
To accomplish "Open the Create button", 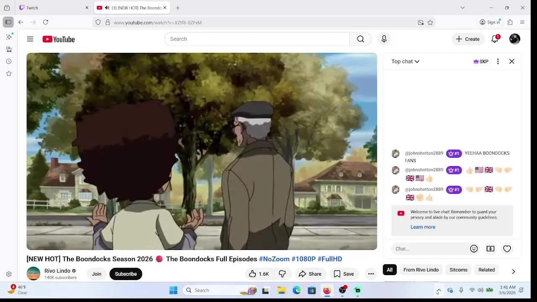I will point(467,39).
